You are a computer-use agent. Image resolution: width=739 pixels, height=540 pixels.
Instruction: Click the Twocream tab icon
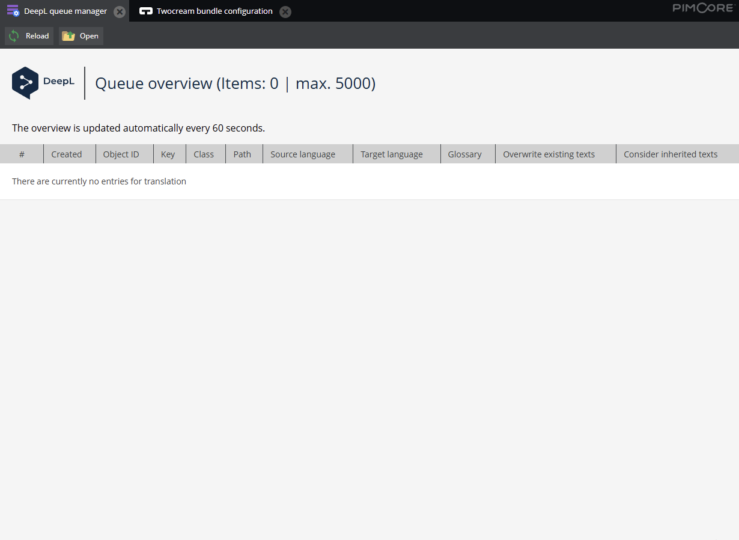pyautogui.click(x=145, y=11)
